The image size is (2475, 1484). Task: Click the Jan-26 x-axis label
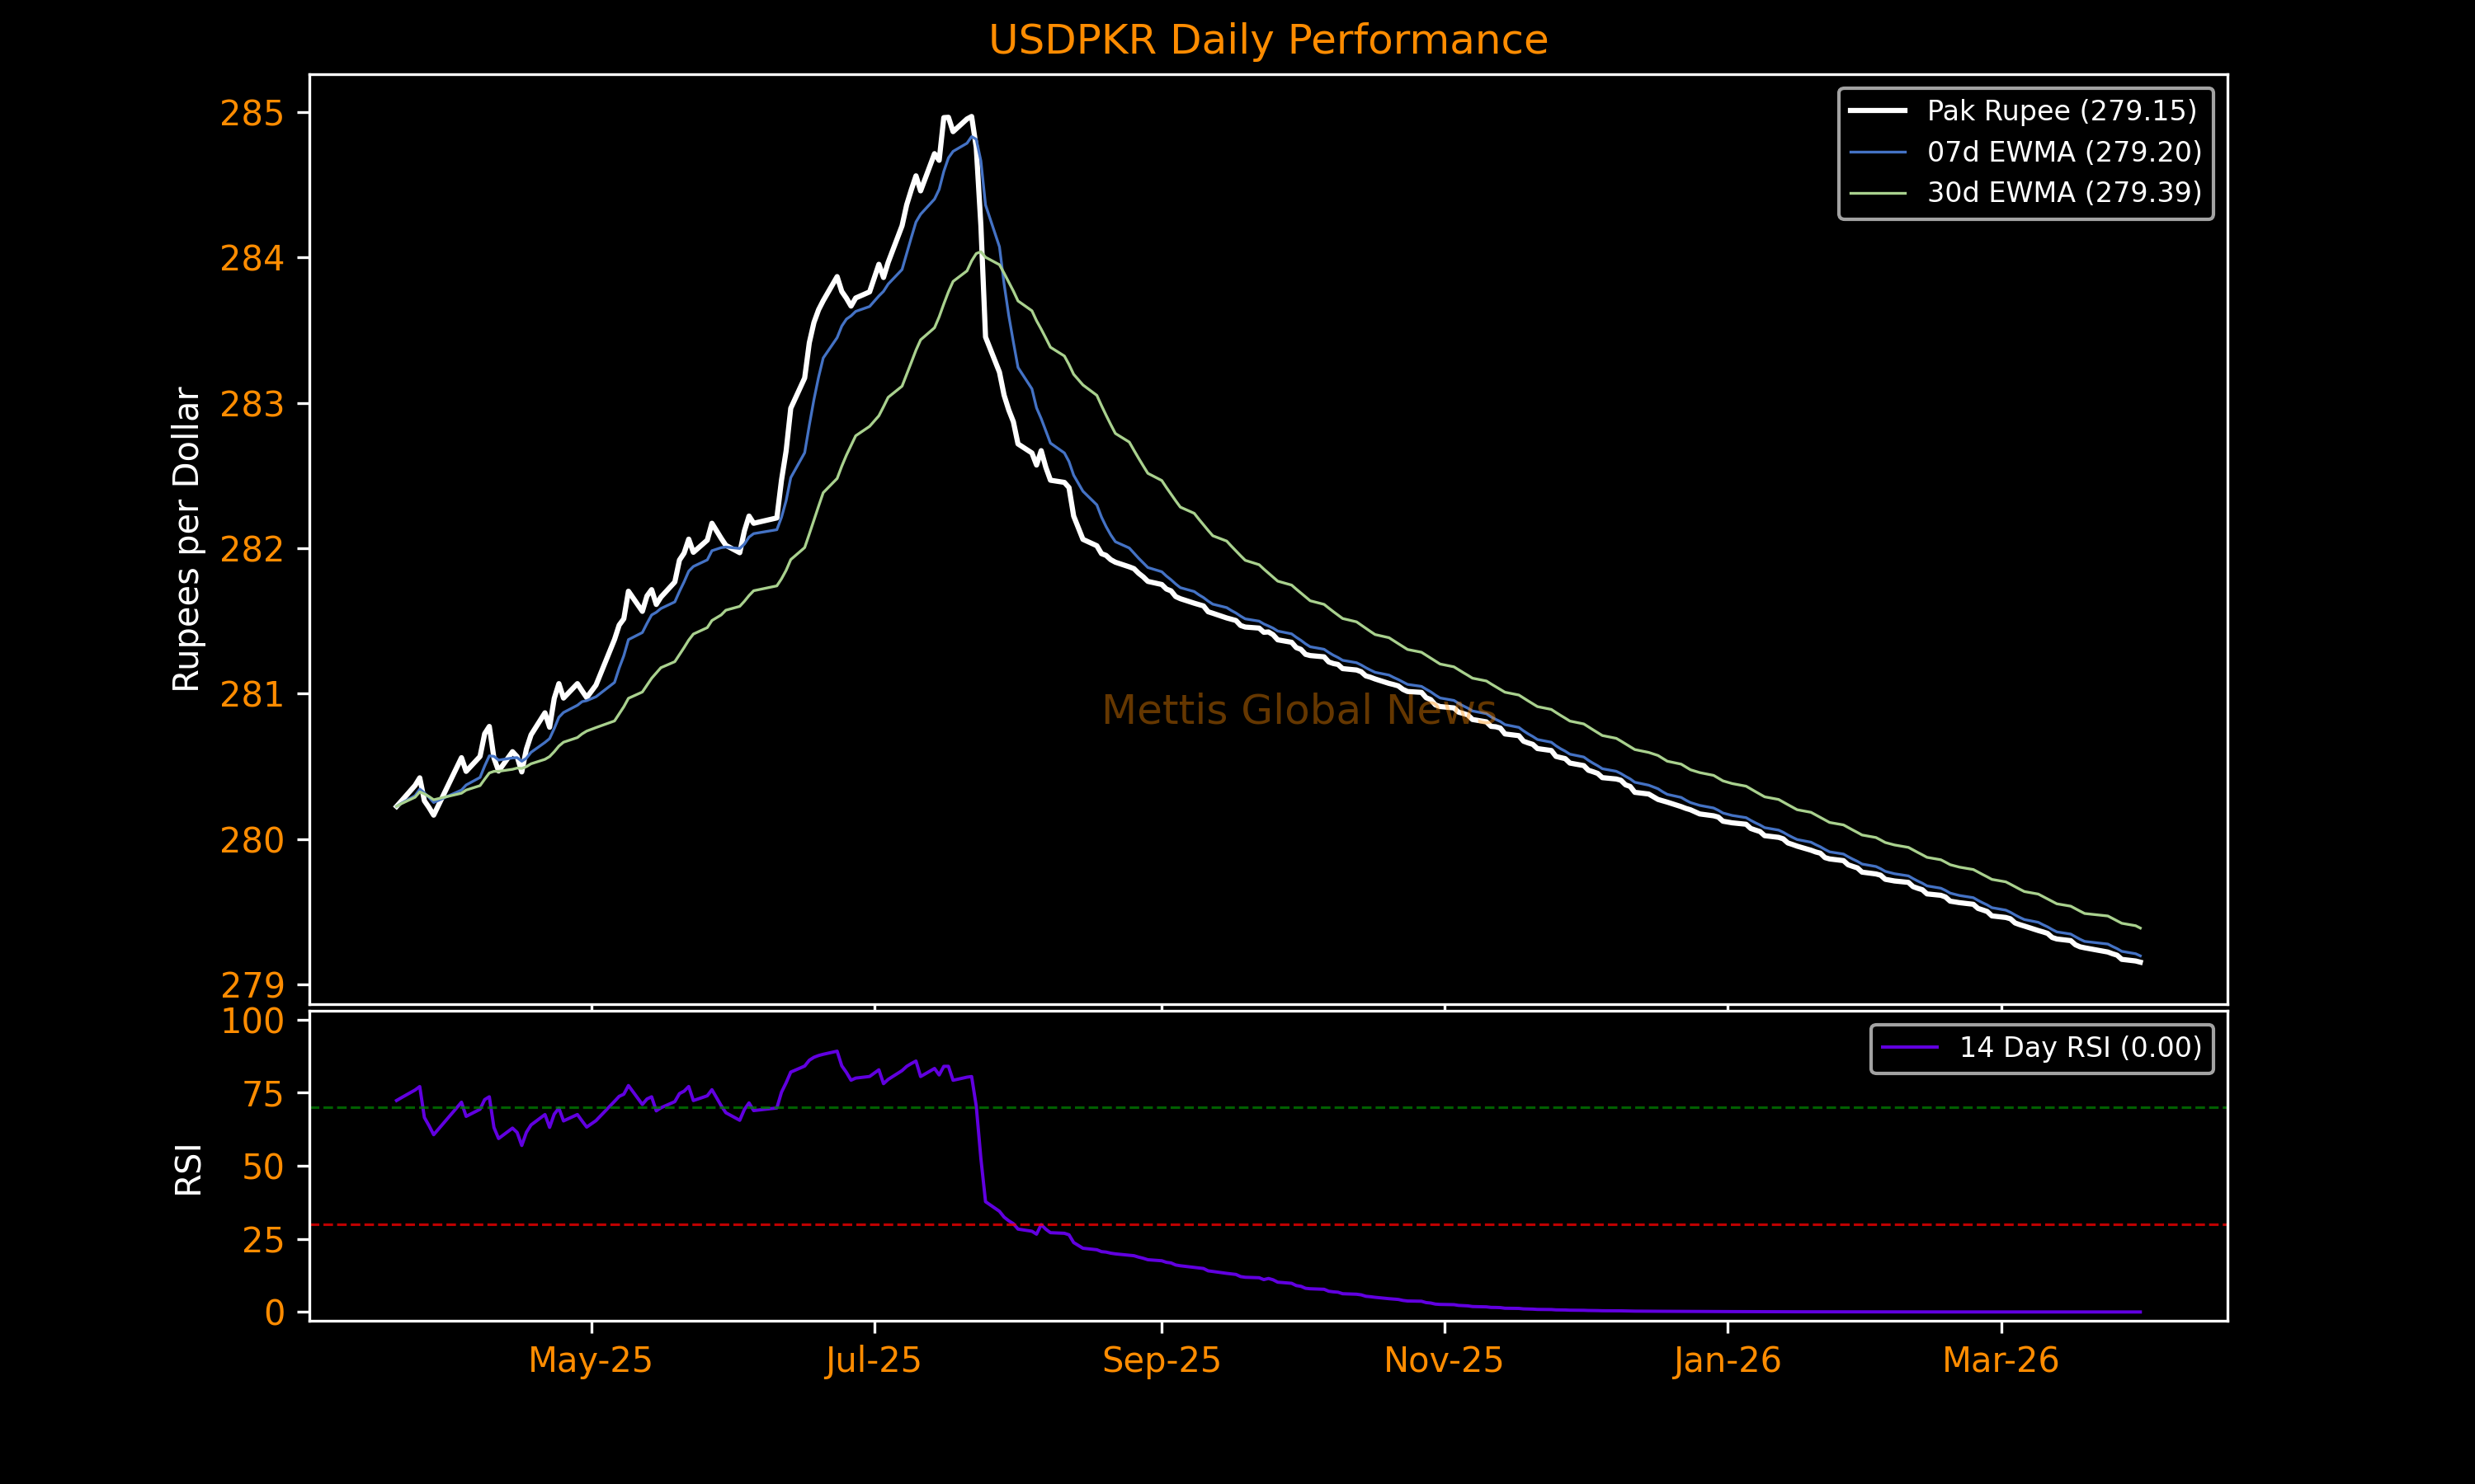click(1728, 1361)
